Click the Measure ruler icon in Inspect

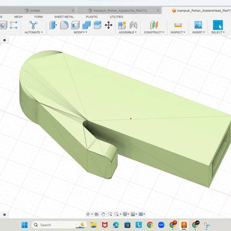[x=178, y=25]
